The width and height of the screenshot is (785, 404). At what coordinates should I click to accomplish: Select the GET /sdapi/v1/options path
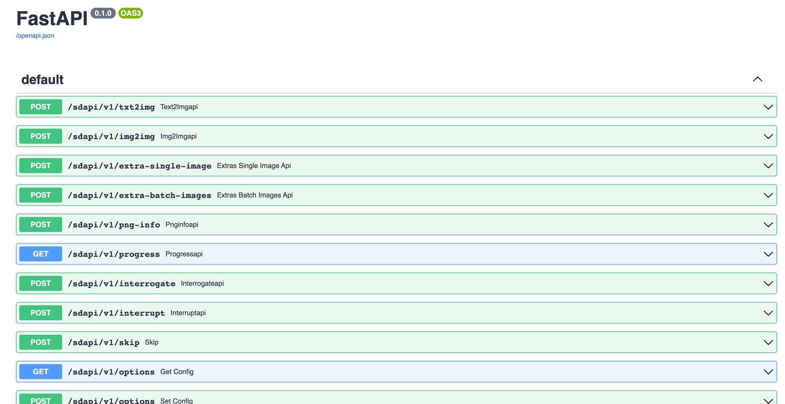tap(111, 372)
